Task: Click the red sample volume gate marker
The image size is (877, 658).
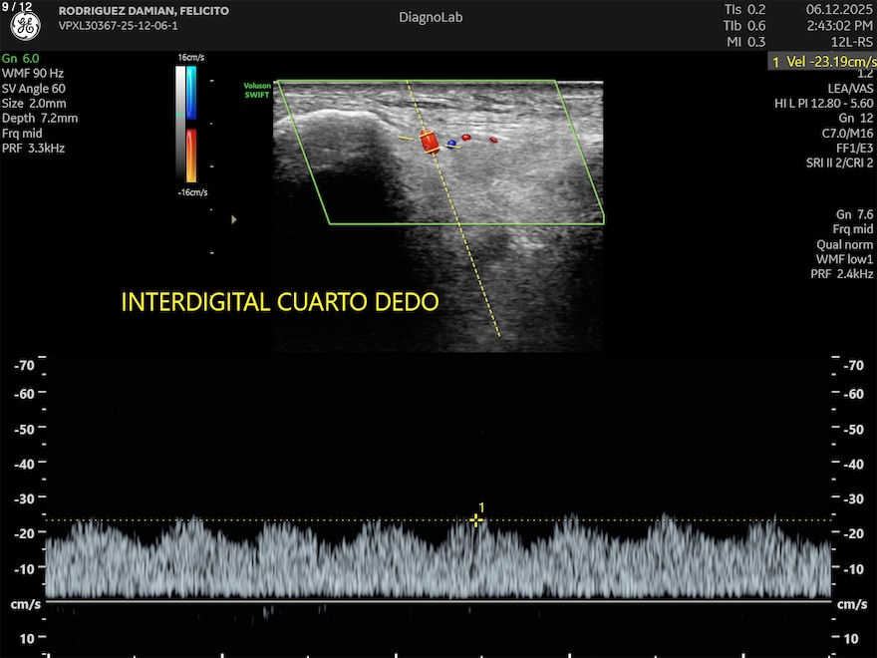Action: point(430,142)
